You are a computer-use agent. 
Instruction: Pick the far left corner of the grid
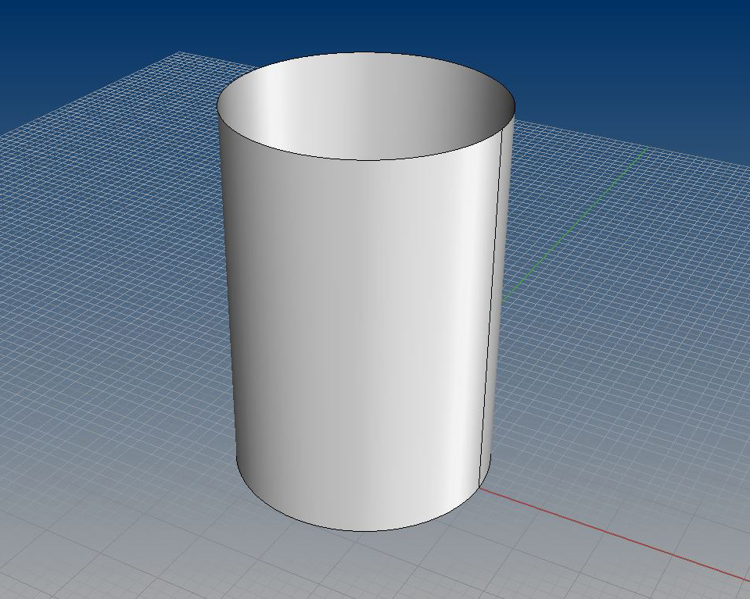(x=180, y=53)
